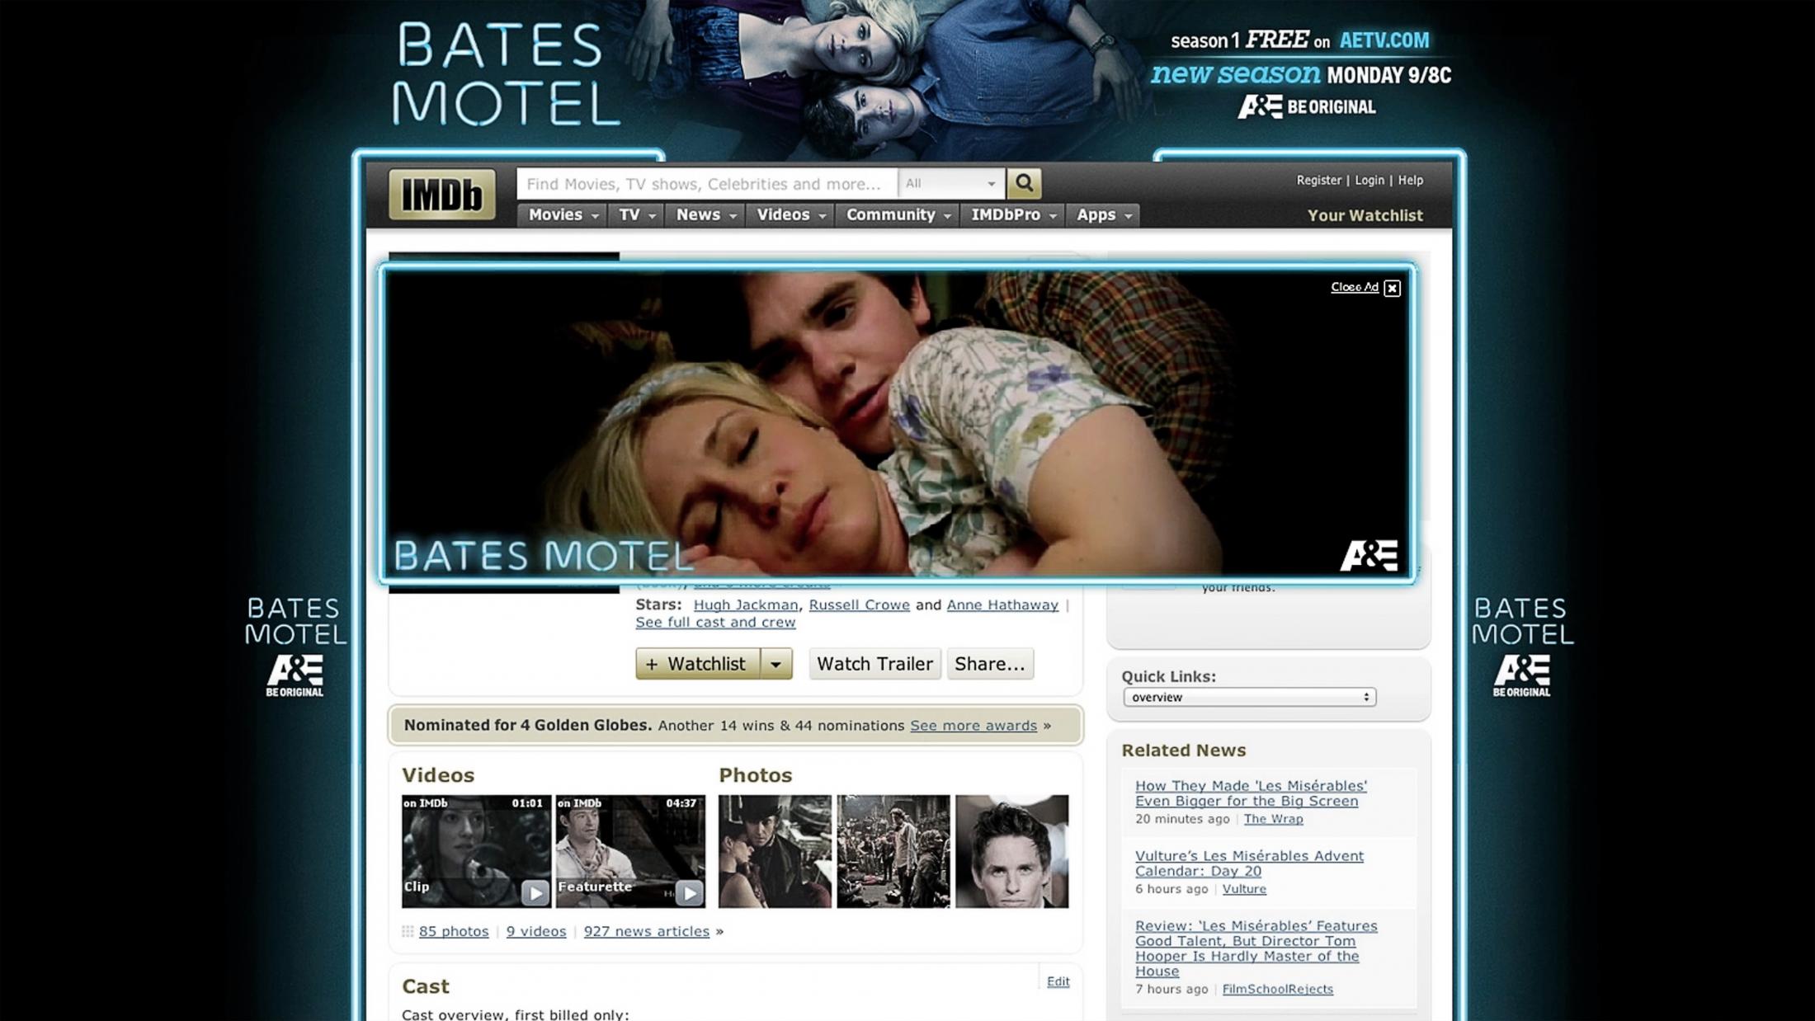Click the photos grid icon beside 85 photos

408,931
